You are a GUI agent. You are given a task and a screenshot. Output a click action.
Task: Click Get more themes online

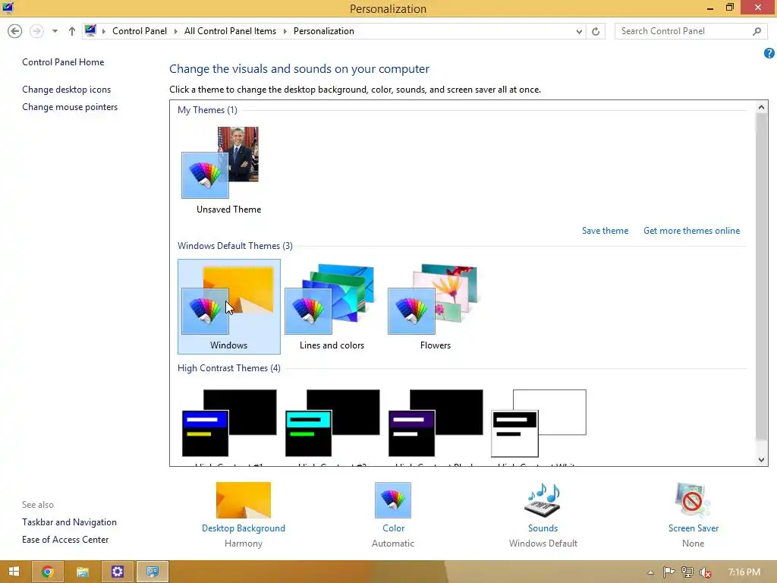coord(691,231)
